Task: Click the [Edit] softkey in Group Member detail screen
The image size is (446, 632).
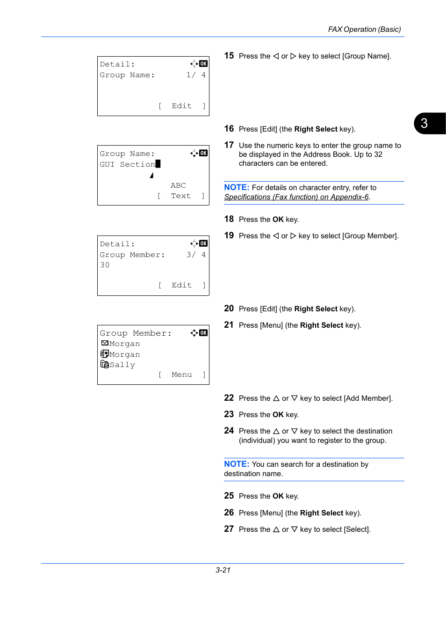Action: (182, 285)
